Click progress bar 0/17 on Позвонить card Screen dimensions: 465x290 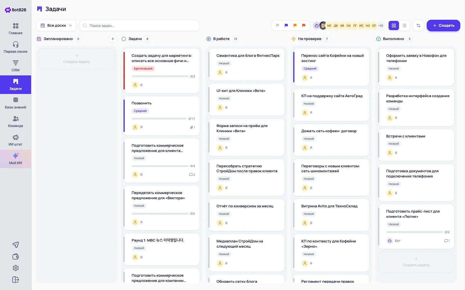159,119
